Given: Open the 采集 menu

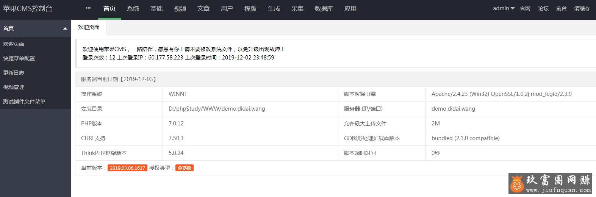Looking at the screenshot, I should coord(297,8).
